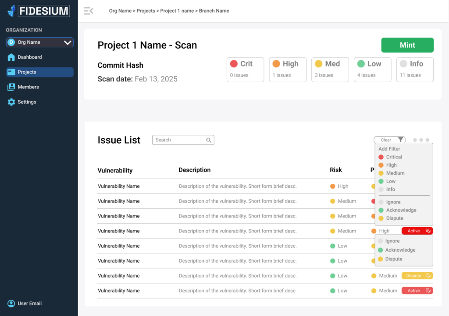Expand the Org Name organization dropdown

(x=67, y=42)
